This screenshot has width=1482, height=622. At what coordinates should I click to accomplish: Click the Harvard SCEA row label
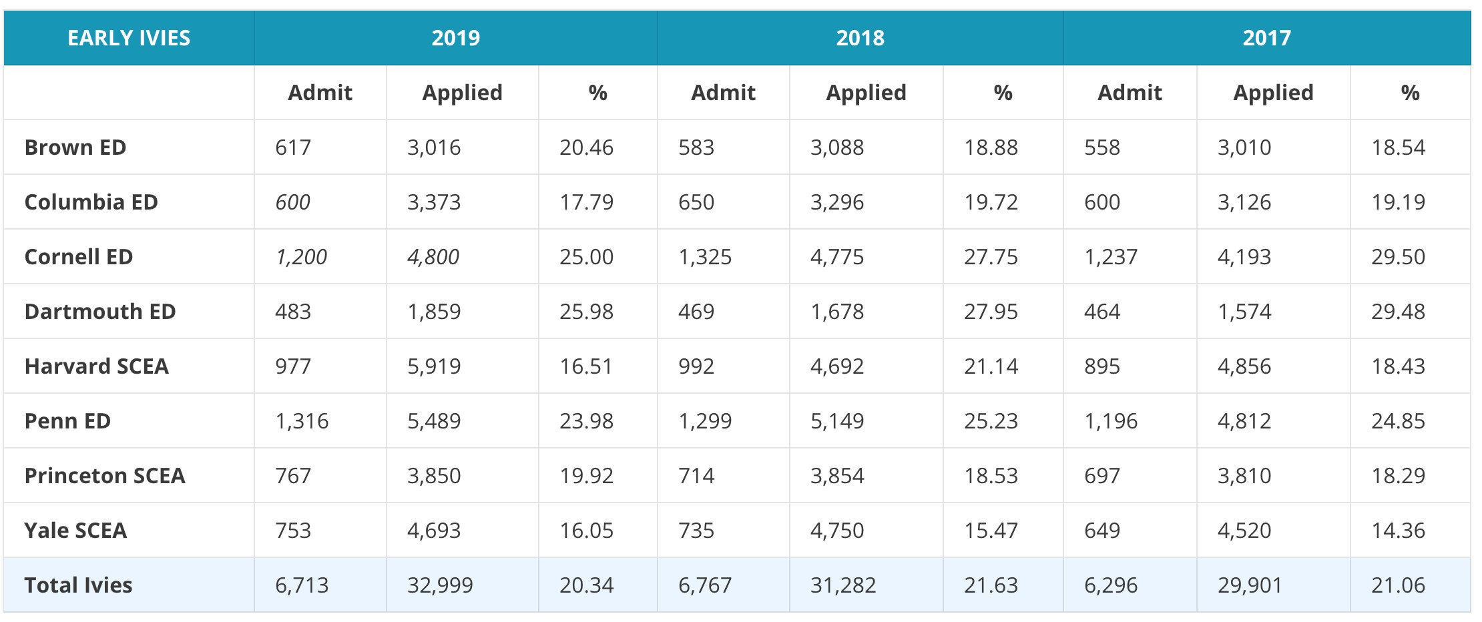97,366
